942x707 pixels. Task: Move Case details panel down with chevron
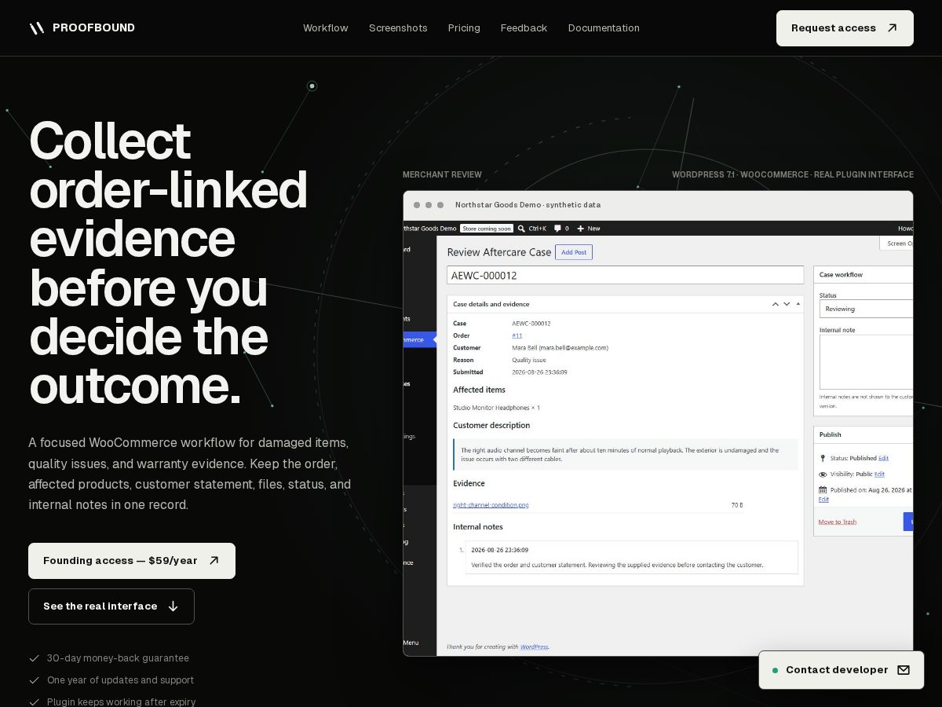pyautogui.click(x=787, y=304)
